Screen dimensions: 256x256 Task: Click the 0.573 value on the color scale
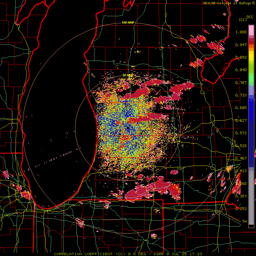[x=241, y=133]
